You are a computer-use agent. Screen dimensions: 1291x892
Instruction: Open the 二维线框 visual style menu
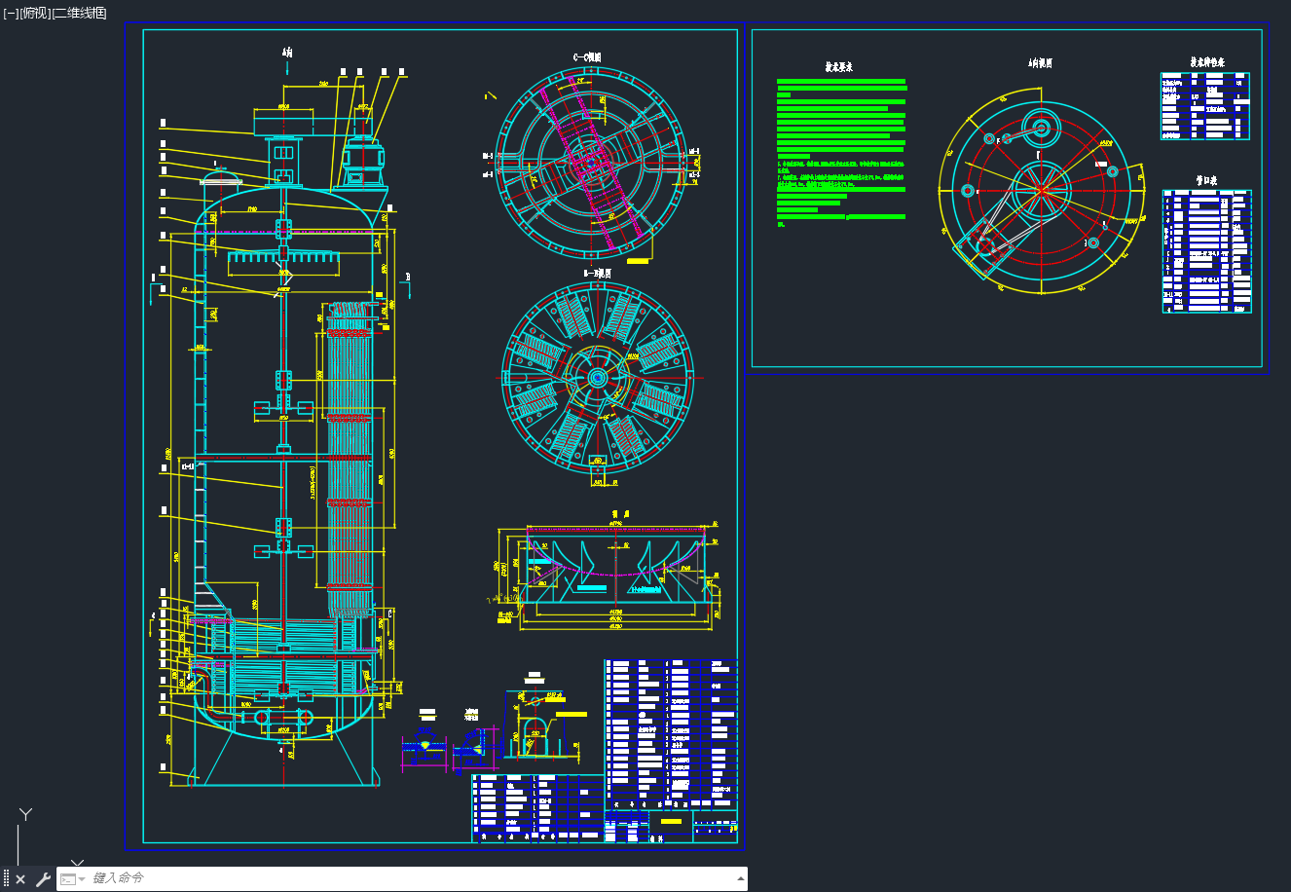79,13
